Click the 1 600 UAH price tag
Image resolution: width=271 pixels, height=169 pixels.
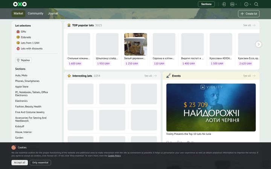pyautogui.click(x=75, y=63)
